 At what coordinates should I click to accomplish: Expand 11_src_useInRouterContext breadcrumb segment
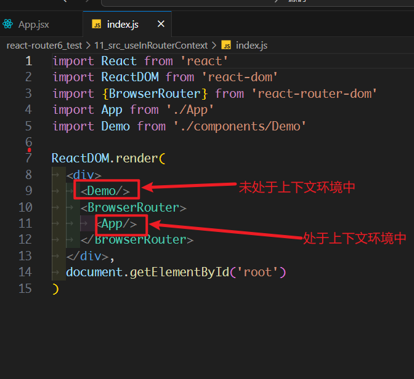150,45
